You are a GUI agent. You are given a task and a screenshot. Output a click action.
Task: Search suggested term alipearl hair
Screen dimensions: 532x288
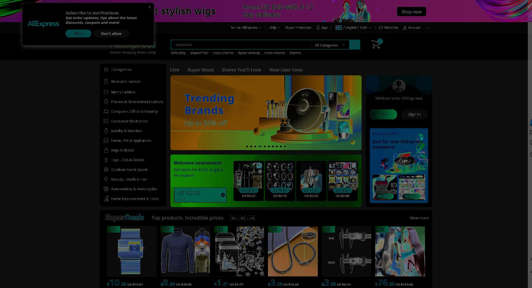pos(199,53)
